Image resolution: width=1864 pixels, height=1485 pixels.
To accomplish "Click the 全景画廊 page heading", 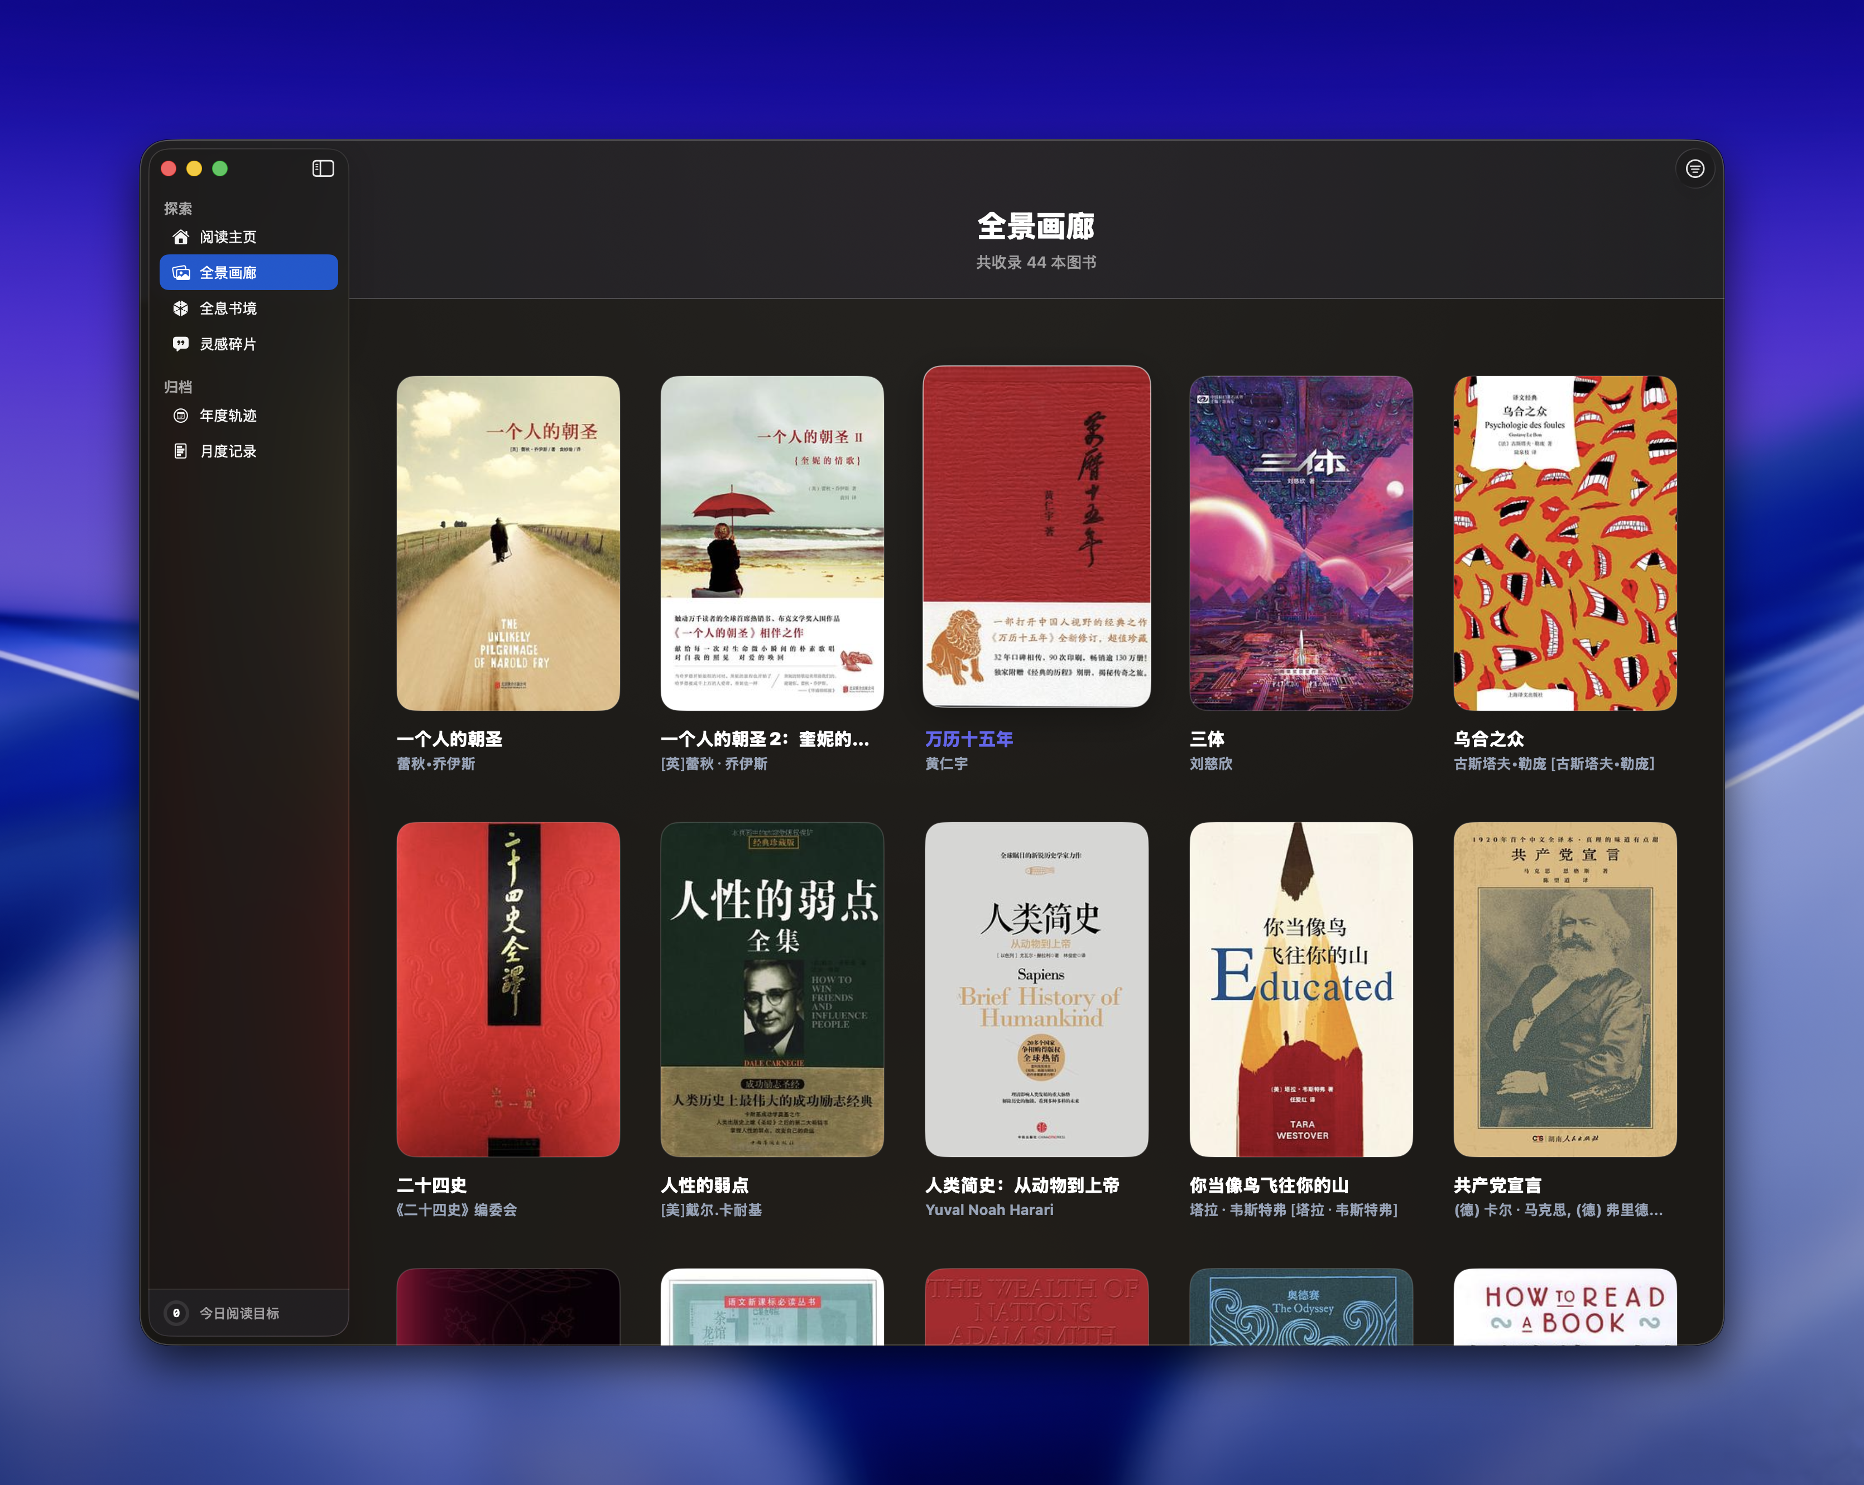I will tap(1036, 226).
